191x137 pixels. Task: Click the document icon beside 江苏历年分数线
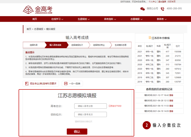pos(150,38)
